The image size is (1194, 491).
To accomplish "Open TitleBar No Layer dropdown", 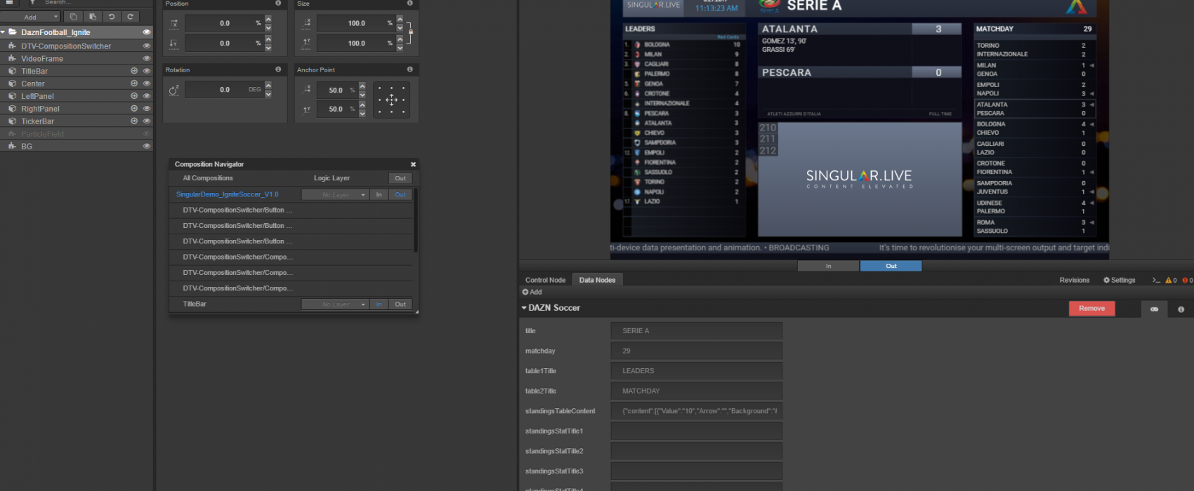I will click(335, 304).
